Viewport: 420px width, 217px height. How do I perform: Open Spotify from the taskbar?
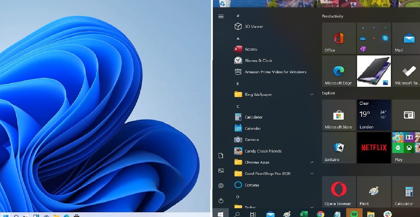(354, 214)
